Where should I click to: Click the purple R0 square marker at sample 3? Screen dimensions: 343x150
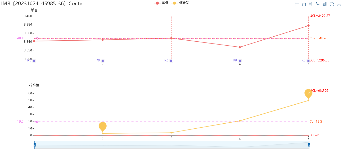(171, 61)
